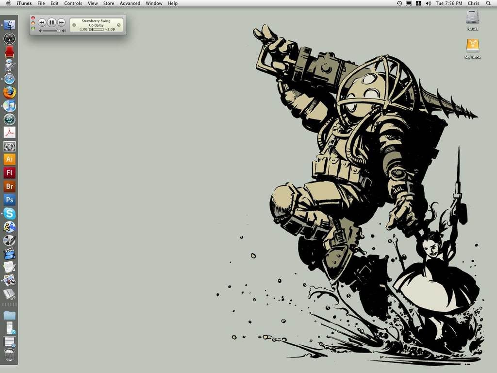Open the iTunes application menu
Viewport: 497px width, 373px height.
coord(24,3)
